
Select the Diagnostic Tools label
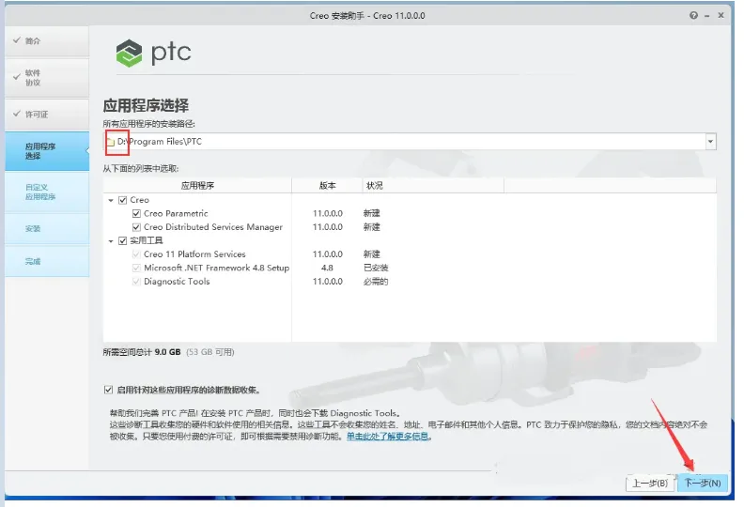click(177, 282)
